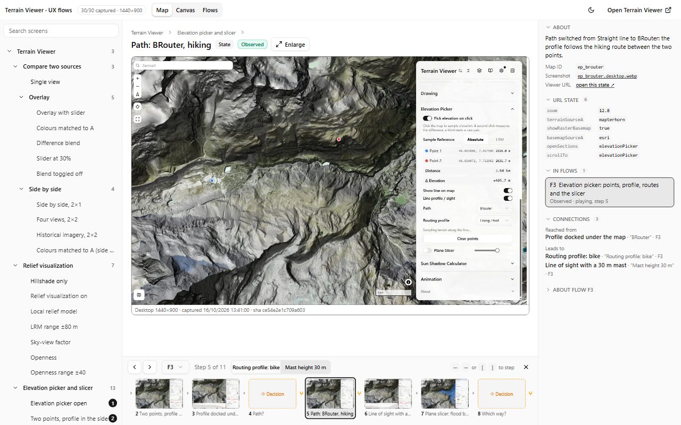Go to the previous flow step with the left chevron
Image resolution: width=681 pixels, height=425 pixels.
(x=135, y=367)
